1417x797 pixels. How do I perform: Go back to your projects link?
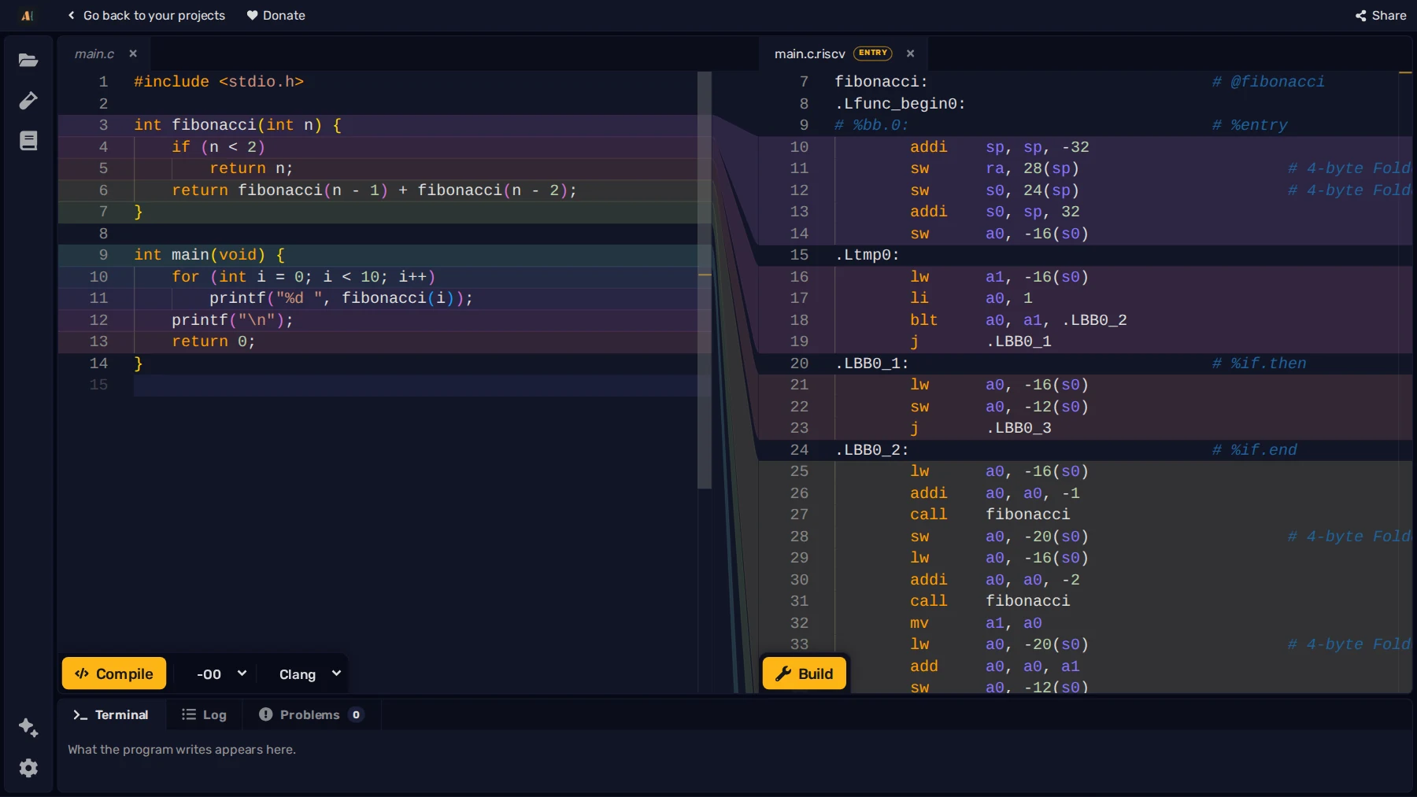pos(146,16)
